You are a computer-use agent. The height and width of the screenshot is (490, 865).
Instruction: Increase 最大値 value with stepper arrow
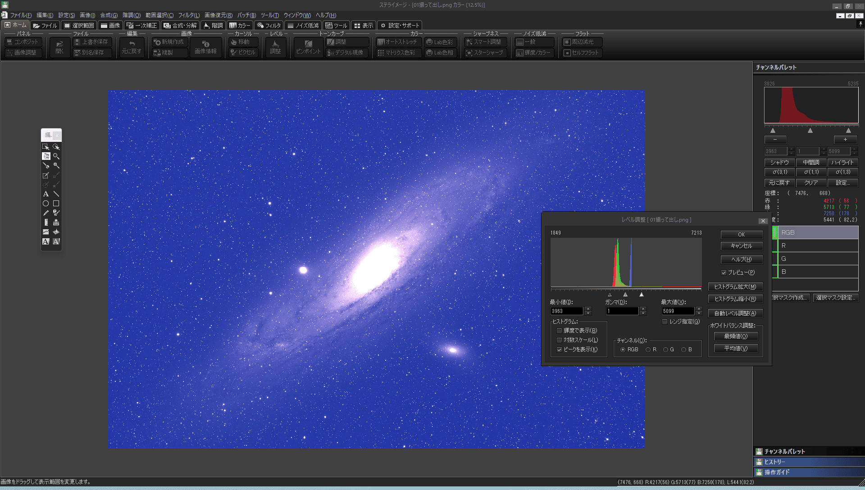click(x=699, y=309)
